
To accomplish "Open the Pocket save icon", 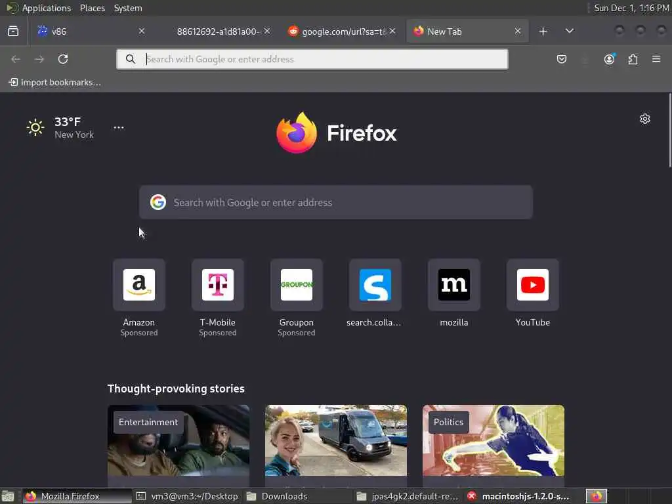I will [x=562, y=59].
